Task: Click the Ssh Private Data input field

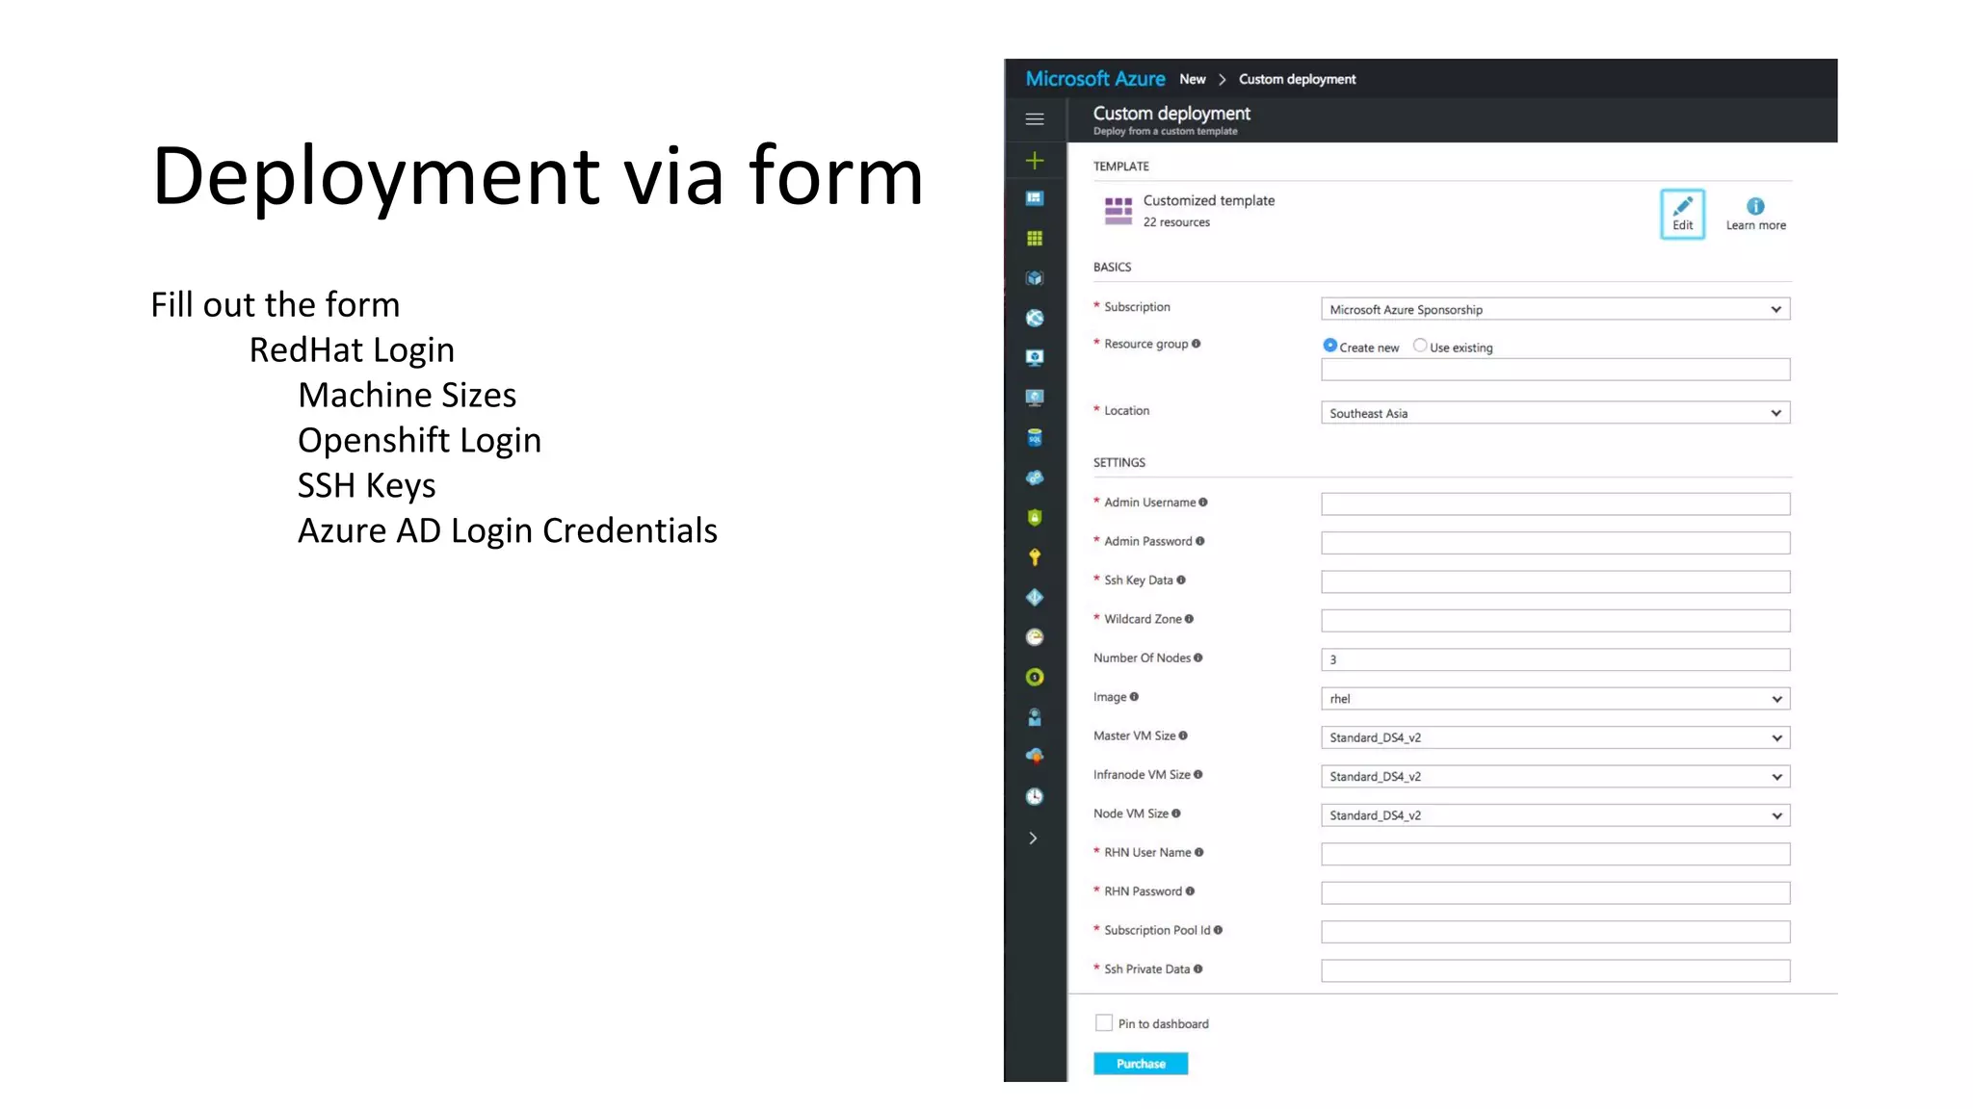Action: (1555, 970)
